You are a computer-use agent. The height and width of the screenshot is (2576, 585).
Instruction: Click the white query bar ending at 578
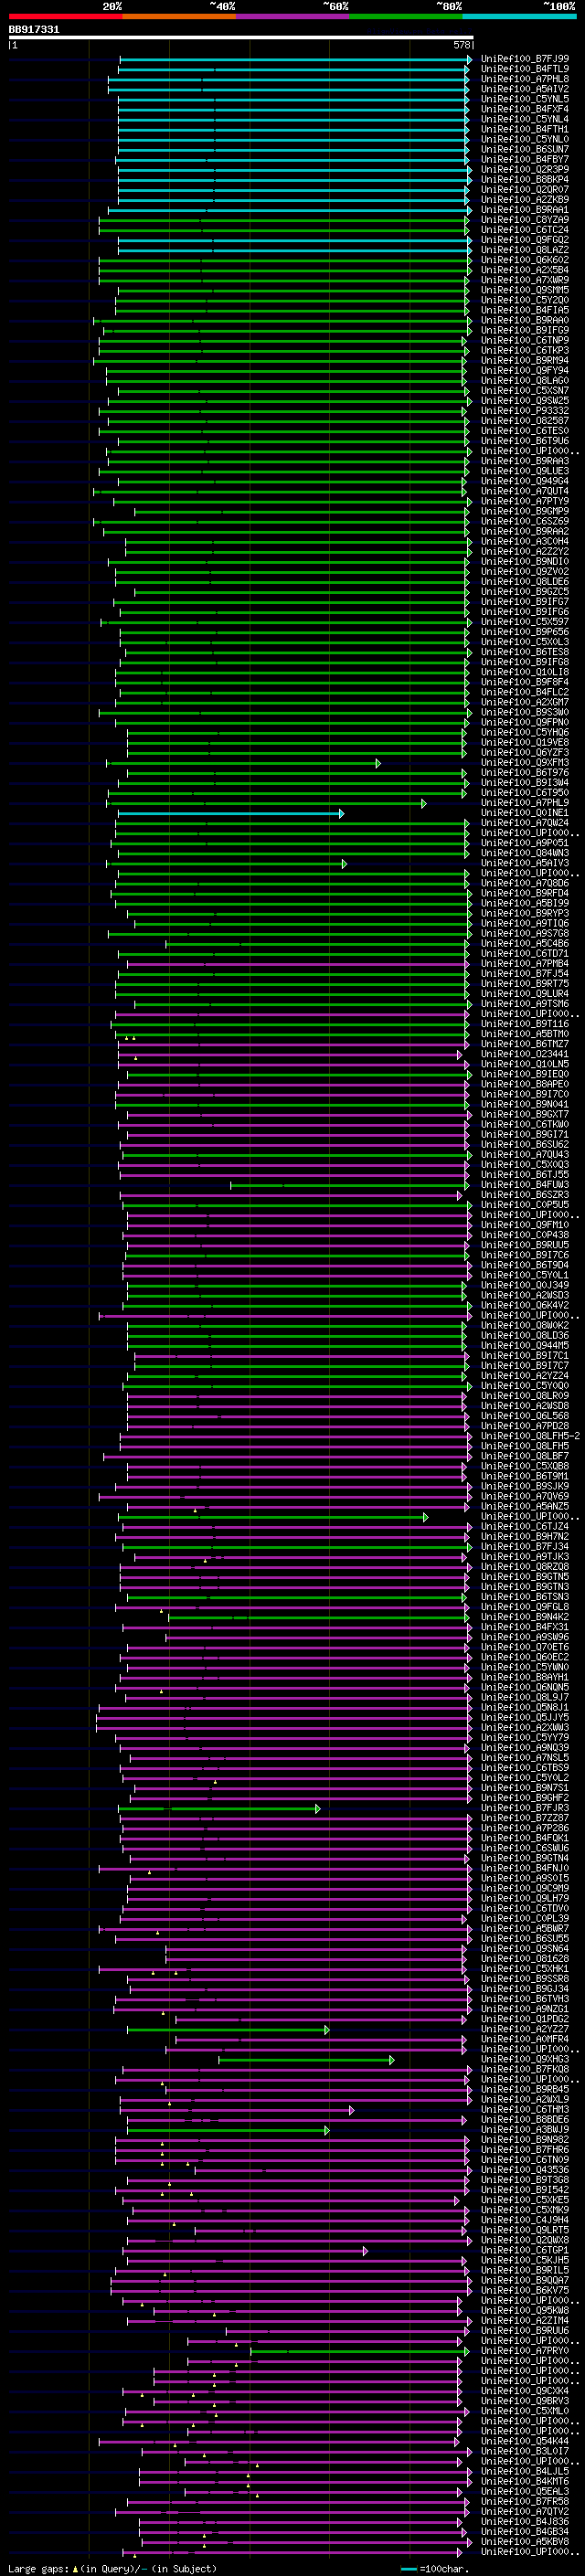[x=241, y=37]
